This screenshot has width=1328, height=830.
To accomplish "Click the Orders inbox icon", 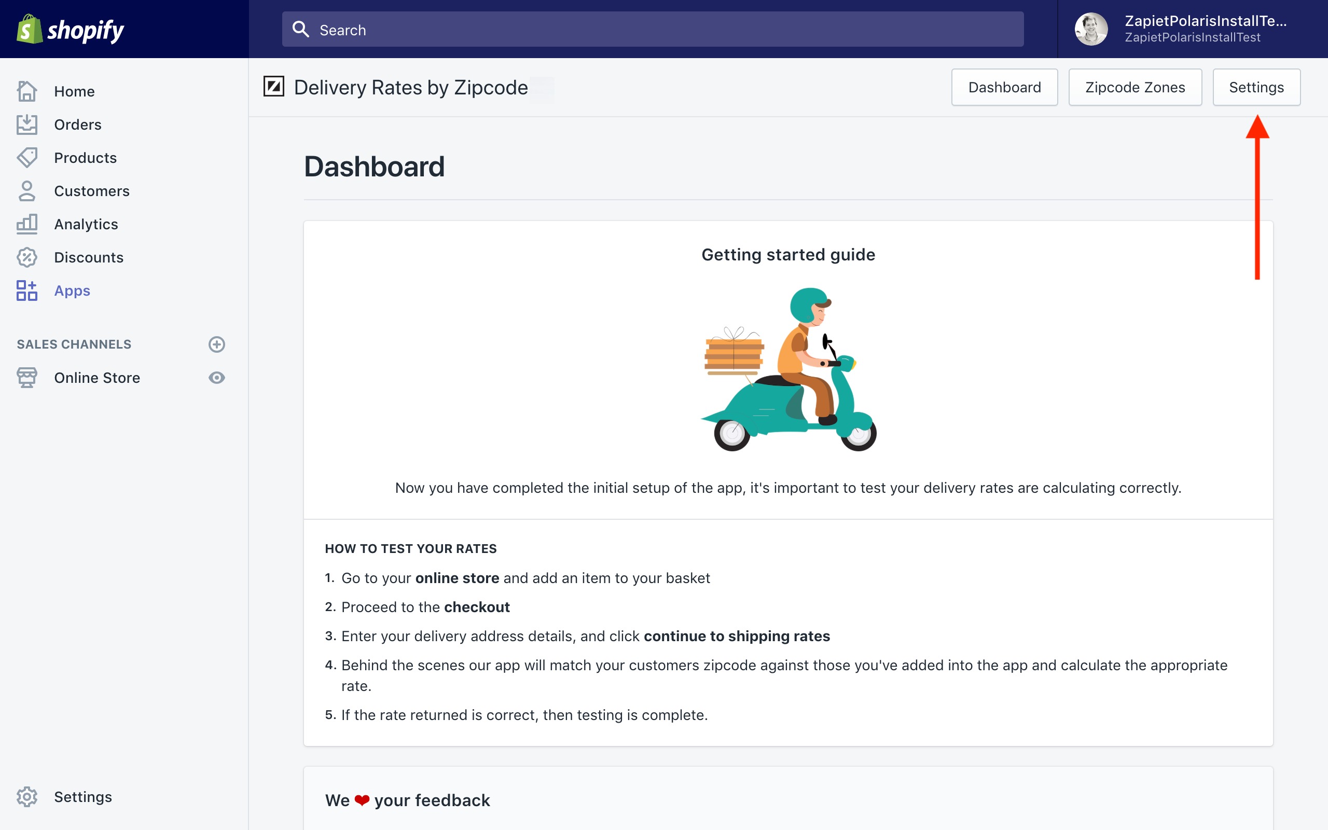I will click(26, 125).
